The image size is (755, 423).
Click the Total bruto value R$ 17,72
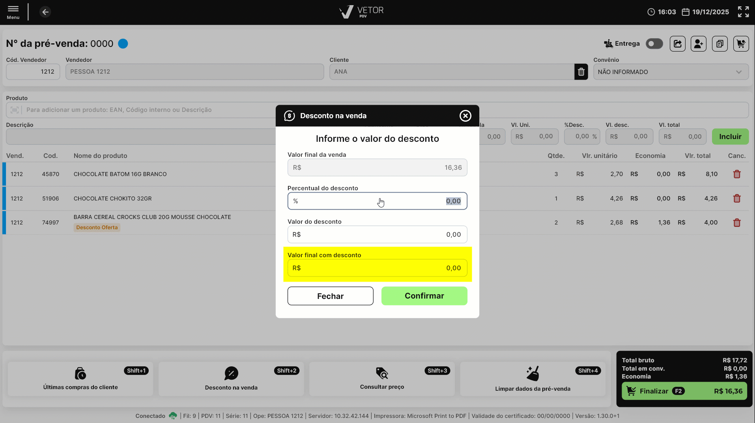[x=735, y=360]
